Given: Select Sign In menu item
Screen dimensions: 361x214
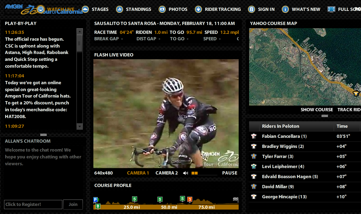Looking at the screenshot, I should (266, 9).
